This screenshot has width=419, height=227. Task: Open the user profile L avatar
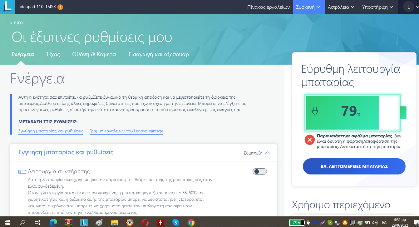pos(408,7)
